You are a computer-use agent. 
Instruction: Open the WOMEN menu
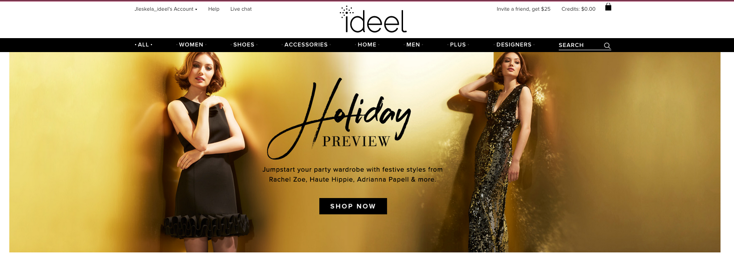pos(192,45)
